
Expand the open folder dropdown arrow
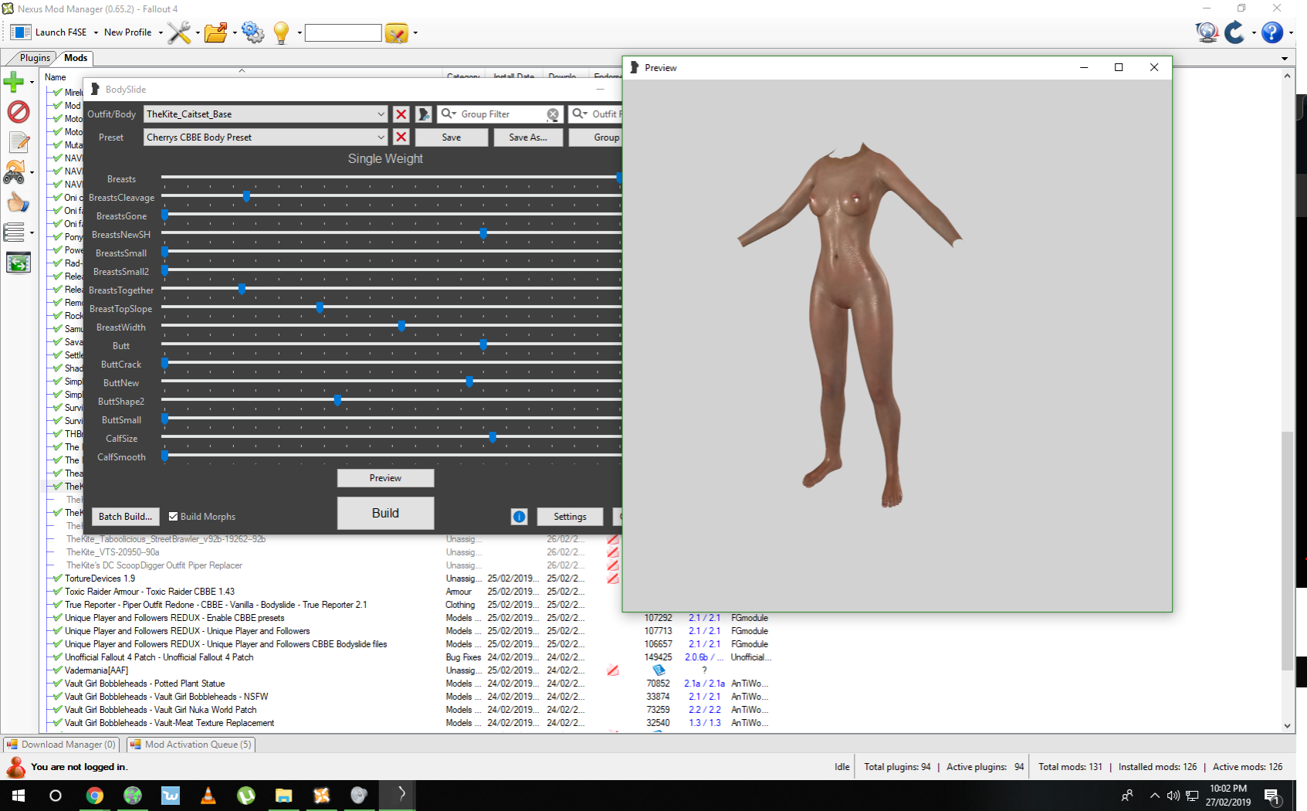tap(235, 32)
